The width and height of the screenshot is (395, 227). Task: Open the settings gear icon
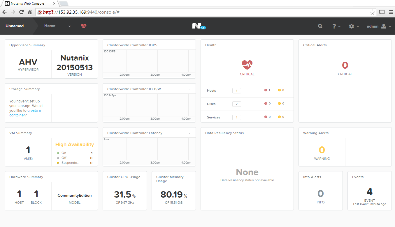point(352,26)
